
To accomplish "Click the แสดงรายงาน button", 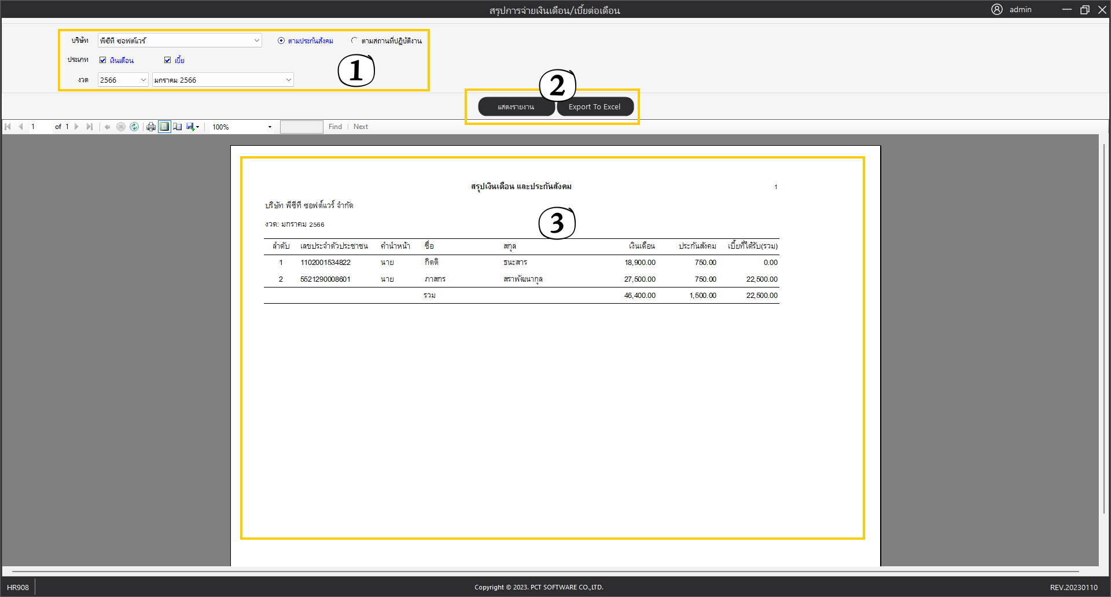I will tap(516, 107).
